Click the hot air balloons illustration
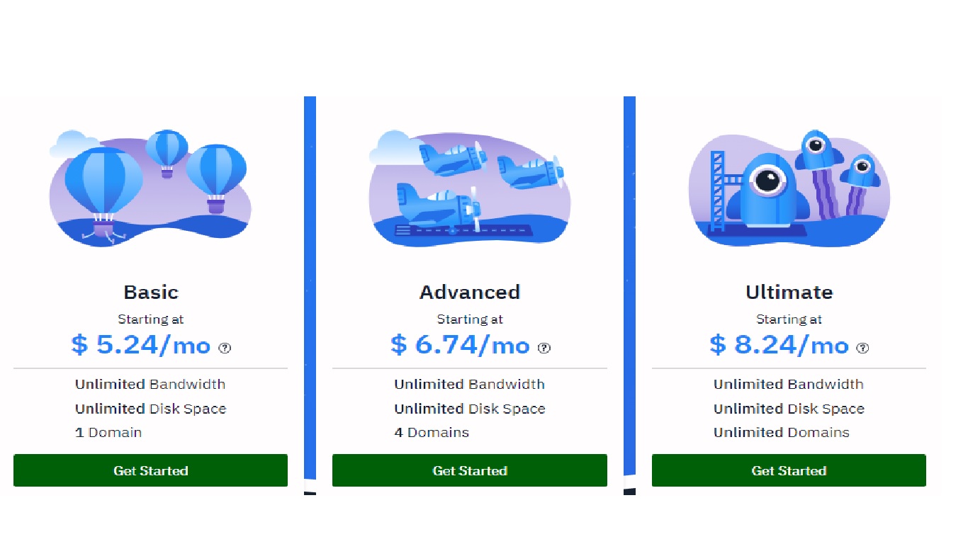The height and width of the screenshot is (544, 968). pyautogui.click(x=150, y=188)
